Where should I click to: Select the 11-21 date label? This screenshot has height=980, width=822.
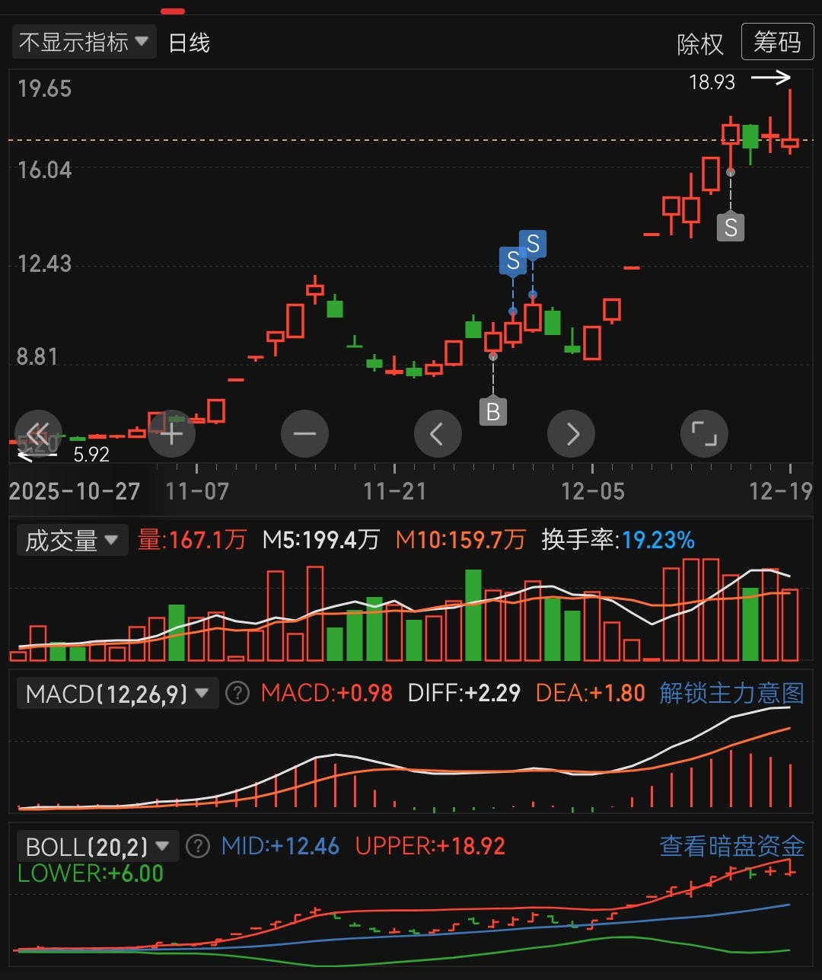coord(394,491)
